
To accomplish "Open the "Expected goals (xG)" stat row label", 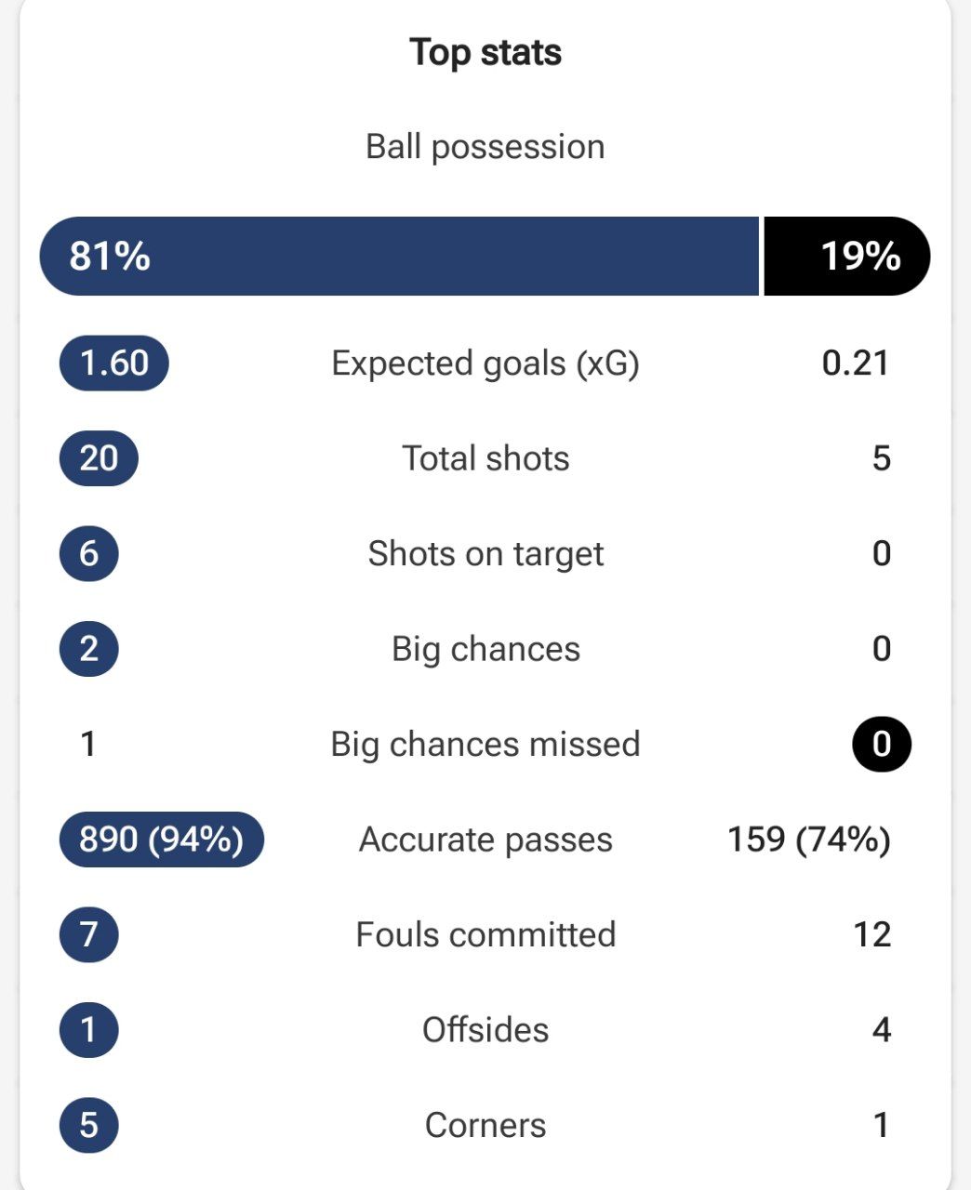I will [485, 364].
